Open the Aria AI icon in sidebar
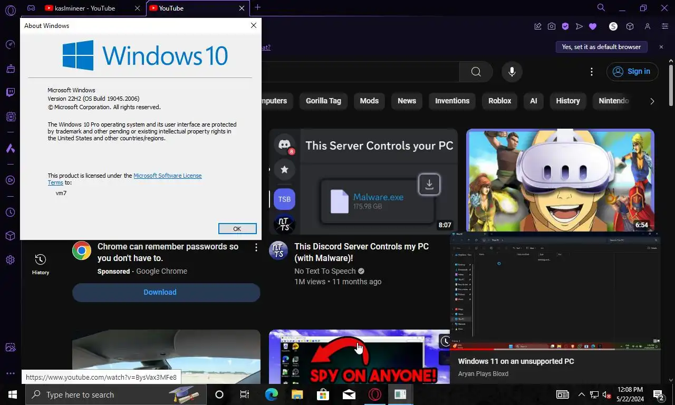 (10, 148)
